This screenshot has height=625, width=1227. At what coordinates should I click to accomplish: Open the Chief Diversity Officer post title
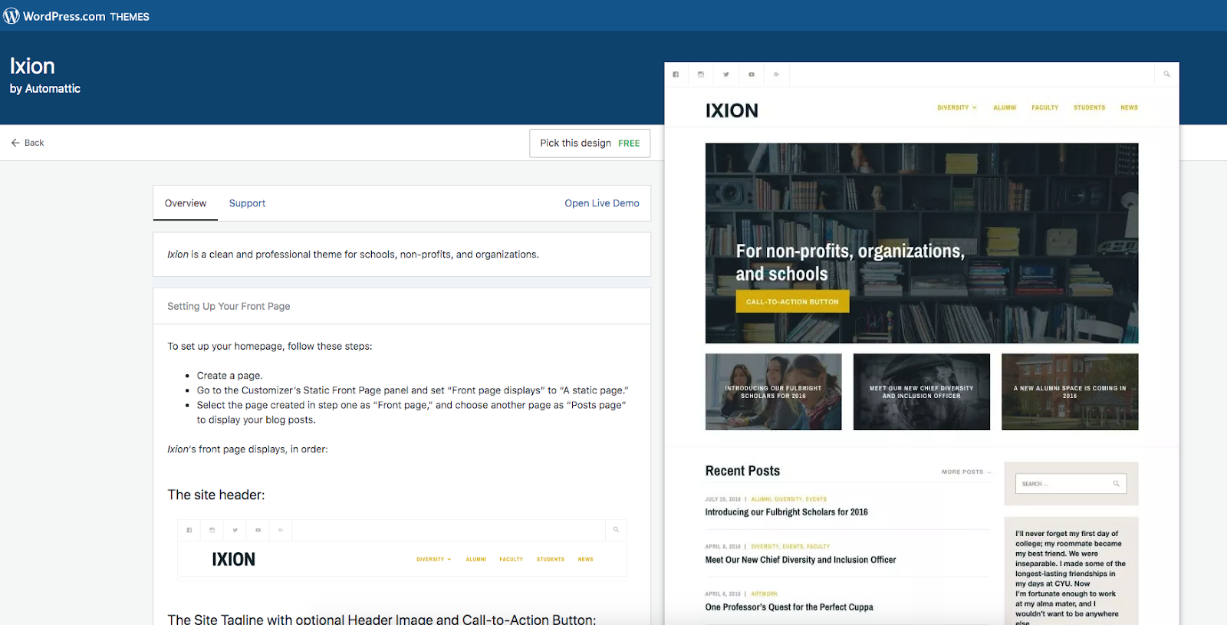coord(801,560)
